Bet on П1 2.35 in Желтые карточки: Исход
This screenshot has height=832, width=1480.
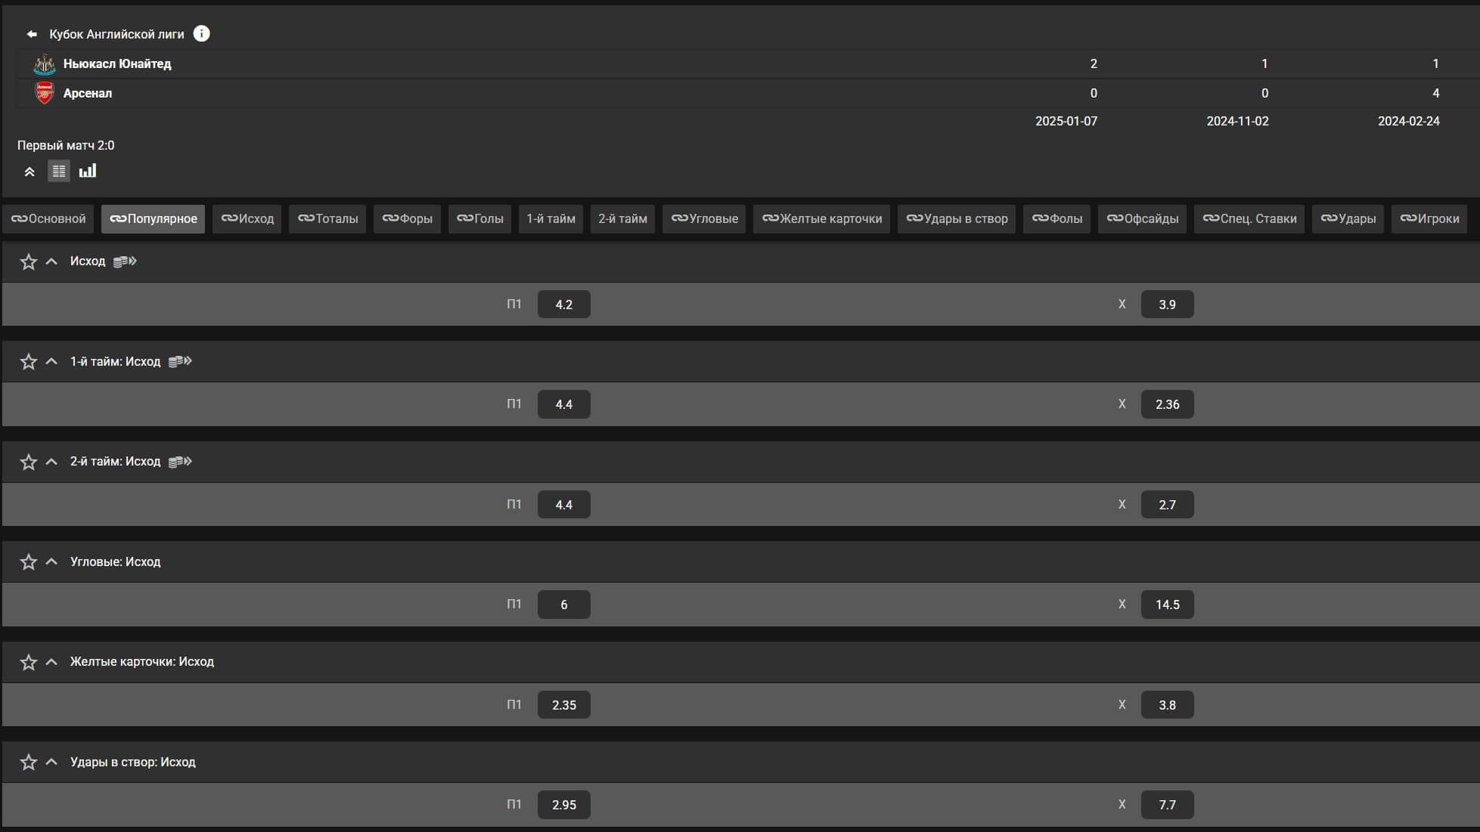(564, 705)
